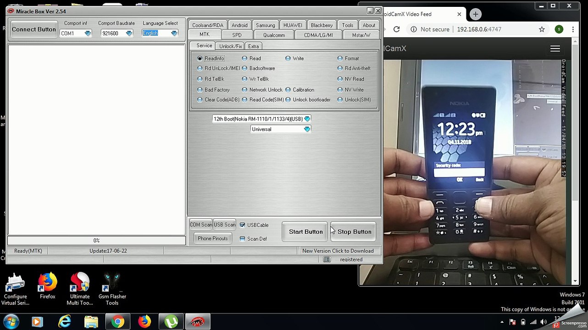Open uTorrent from the taskbar
The image size is (588, 330).
click(x=171, y=321)
